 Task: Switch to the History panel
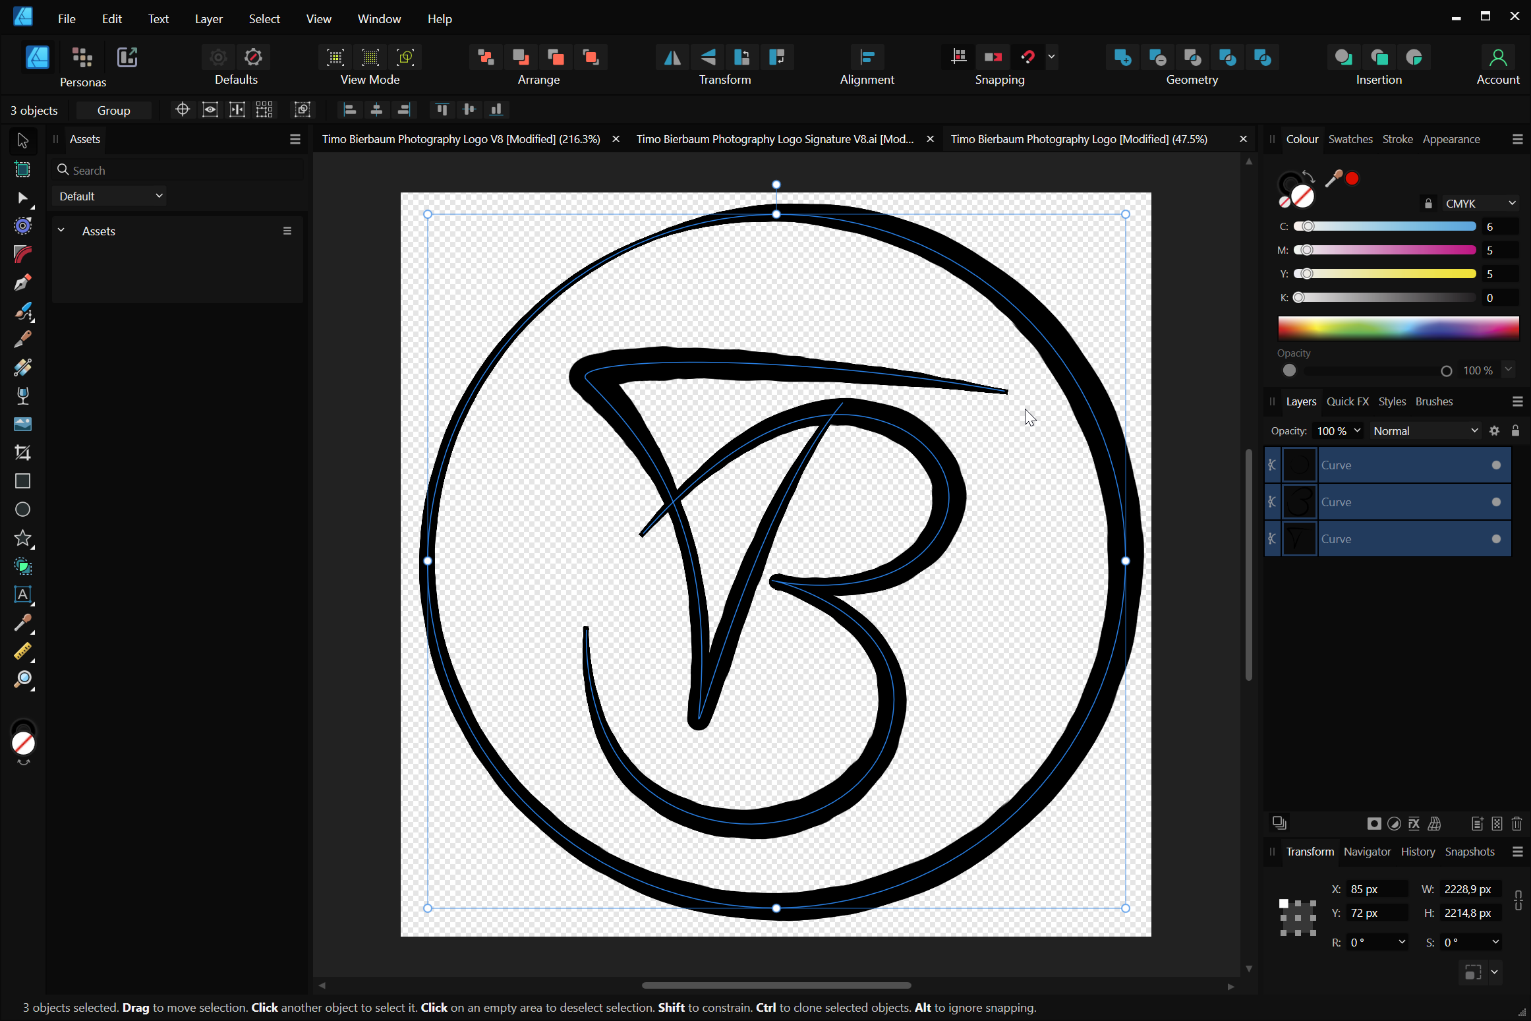point(1418,852)
